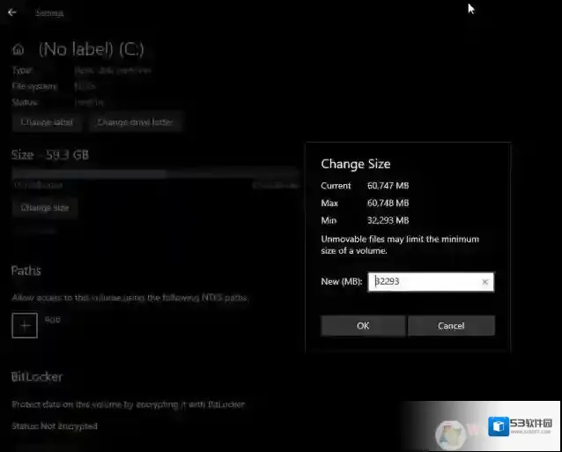This screenshot has width=562, height=452.
Task: Clear the New (MB) field with X icon
Action: click(x=484, y=282)
